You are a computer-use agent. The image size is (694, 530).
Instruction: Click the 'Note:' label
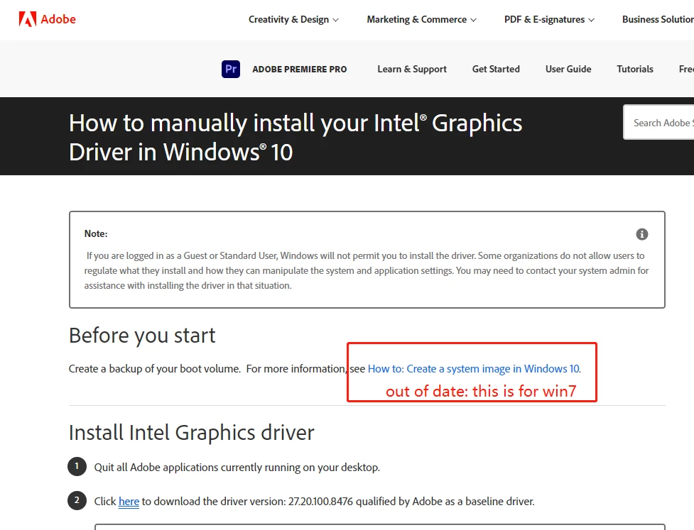point(96,233)
